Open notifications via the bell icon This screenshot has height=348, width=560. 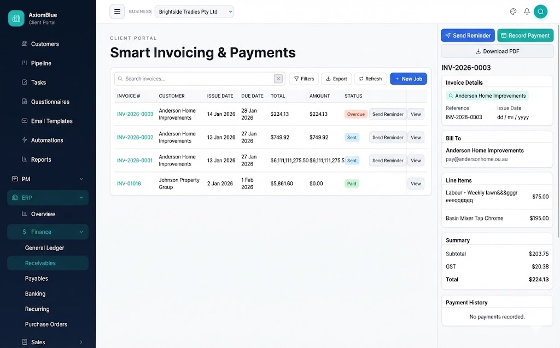click(526, 11)
